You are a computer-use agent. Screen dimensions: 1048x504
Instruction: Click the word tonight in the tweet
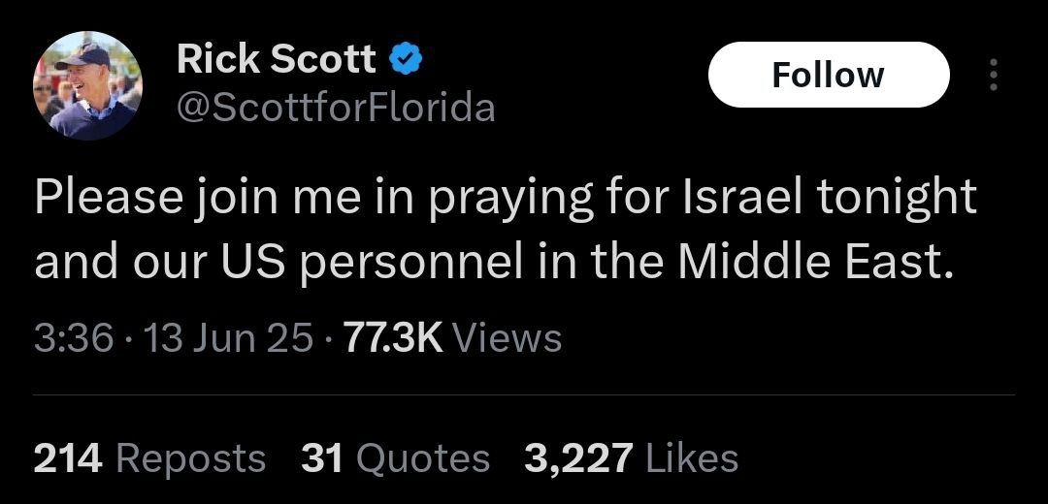(896, 198)
